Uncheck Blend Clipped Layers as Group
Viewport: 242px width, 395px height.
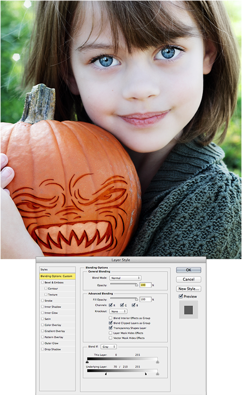[x=110, y=323]
